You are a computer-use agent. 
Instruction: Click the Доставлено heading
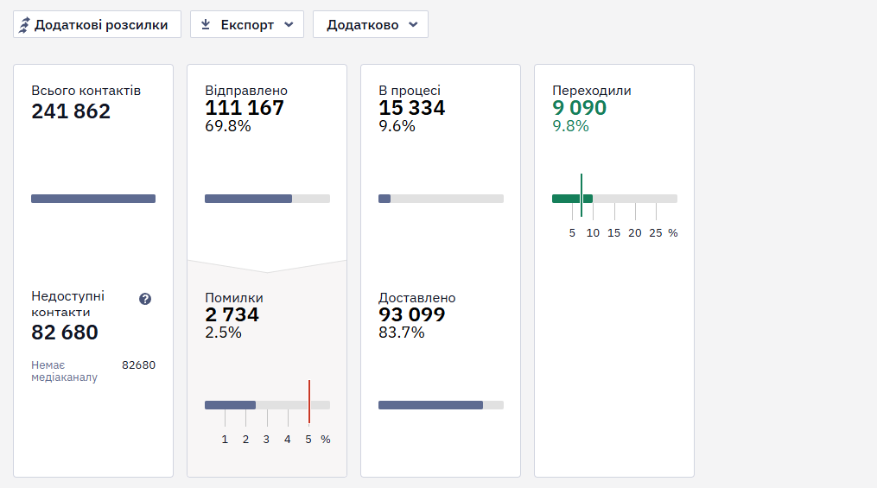tap(417, 298)
